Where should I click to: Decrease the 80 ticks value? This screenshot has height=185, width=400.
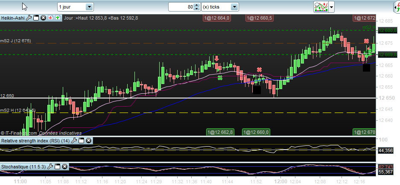pos(196,9)
